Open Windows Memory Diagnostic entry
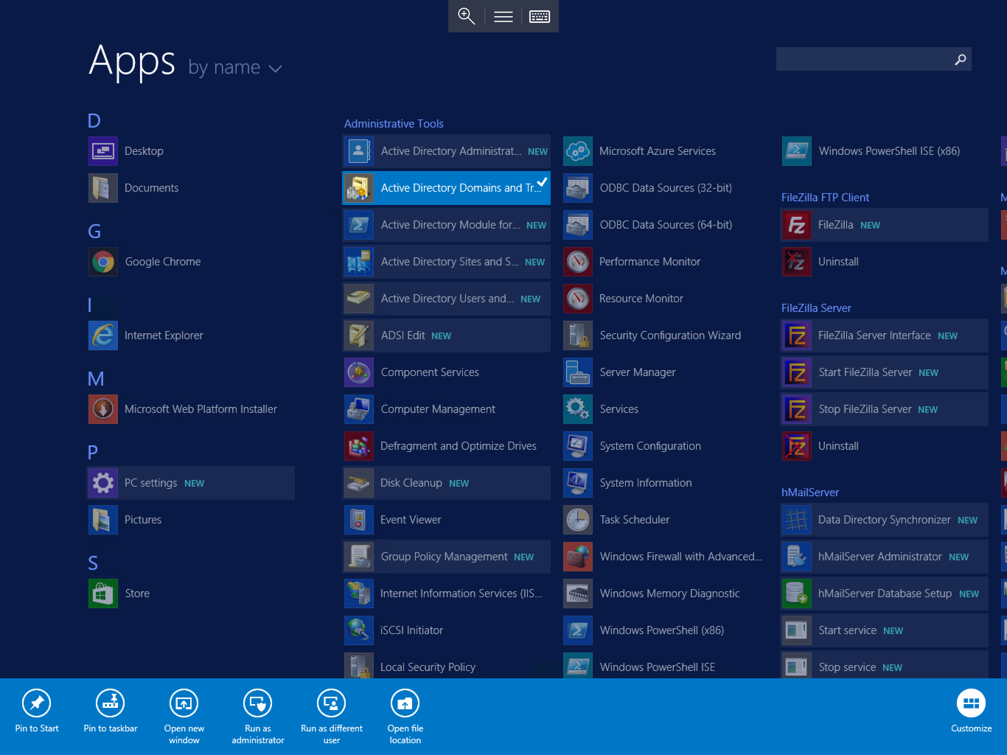Viewport: 1007px width, 755px height. [665, 593]
